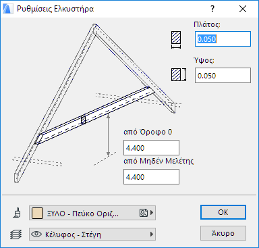Viewport: 259px width, 248px height.
Task: Click the ArchiCAD app icon in title bar
Action: (7, 9)
